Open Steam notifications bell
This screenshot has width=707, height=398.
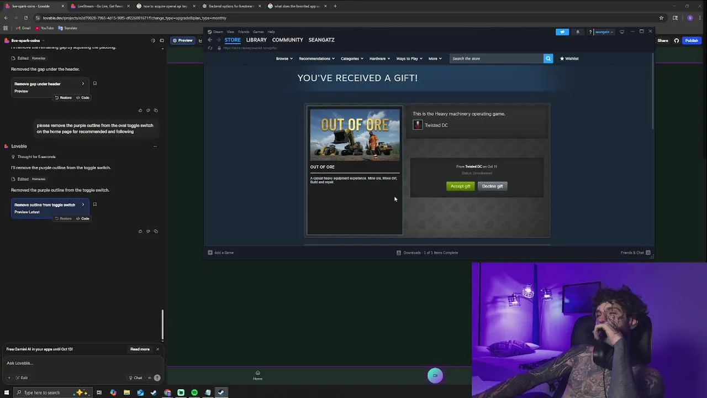(578, 32)
